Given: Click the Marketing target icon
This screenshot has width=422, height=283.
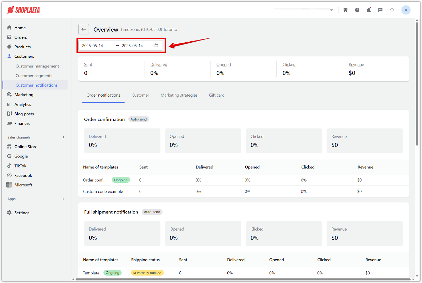Looking at the screenshot, I should coord(9,95).
